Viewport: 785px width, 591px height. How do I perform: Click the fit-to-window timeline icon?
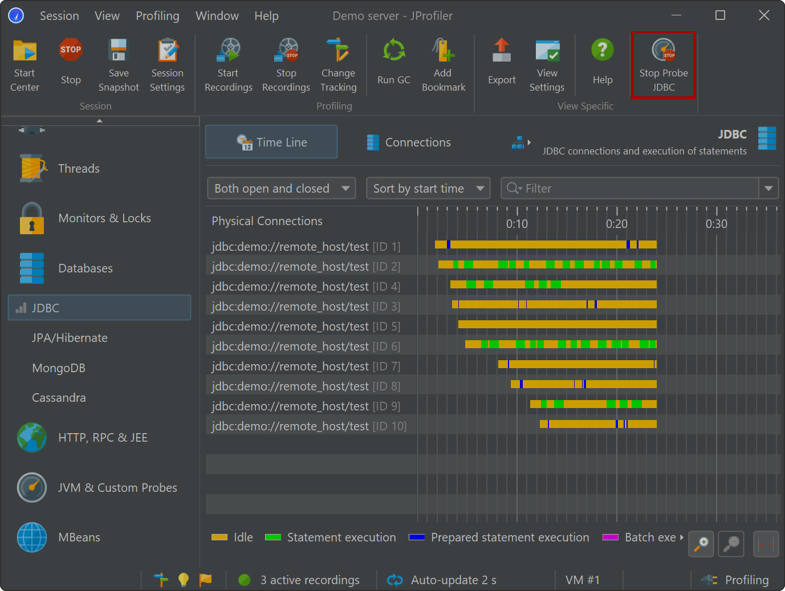(766, 544)
